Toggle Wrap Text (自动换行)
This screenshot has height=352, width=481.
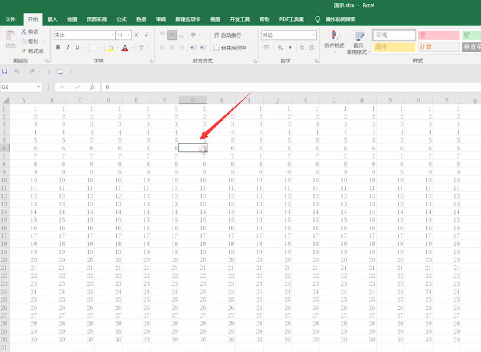(x=227, y=35)
